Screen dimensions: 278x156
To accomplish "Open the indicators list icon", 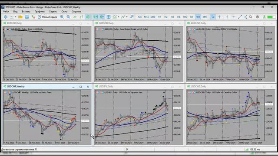I will (115, 17).
